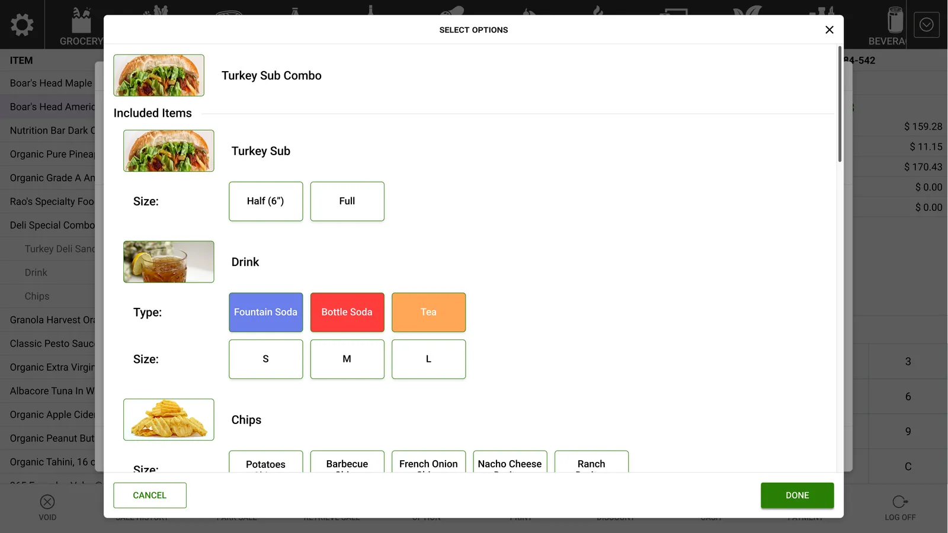Select drink size M
This screenshot has height=533, width=948.
pos(347,359)
